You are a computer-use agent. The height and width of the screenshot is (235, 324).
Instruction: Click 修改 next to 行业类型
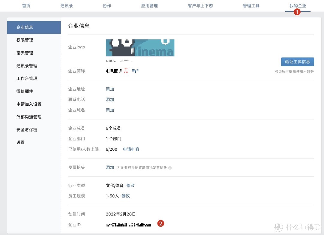pyautogui.click(x=130, y=185)
